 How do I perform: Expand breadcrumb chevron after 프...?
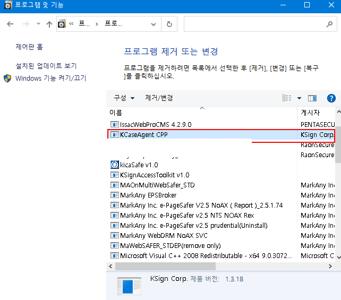pyautogui.click(x=97, y=24)
